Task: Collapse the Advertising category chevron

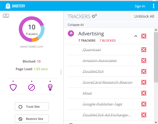Action: 136,36
